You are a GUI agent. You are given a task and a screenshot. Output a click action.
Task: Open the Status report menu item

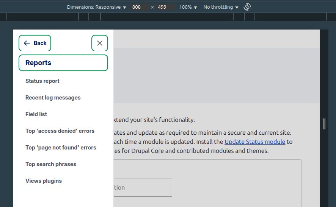pyautogui.click(x=42, y=81)
